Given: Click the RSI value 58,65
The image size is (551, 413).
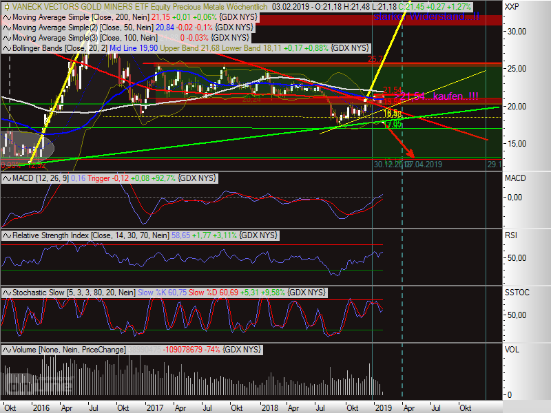Looking at the screenshot, I should pos(180,235).
